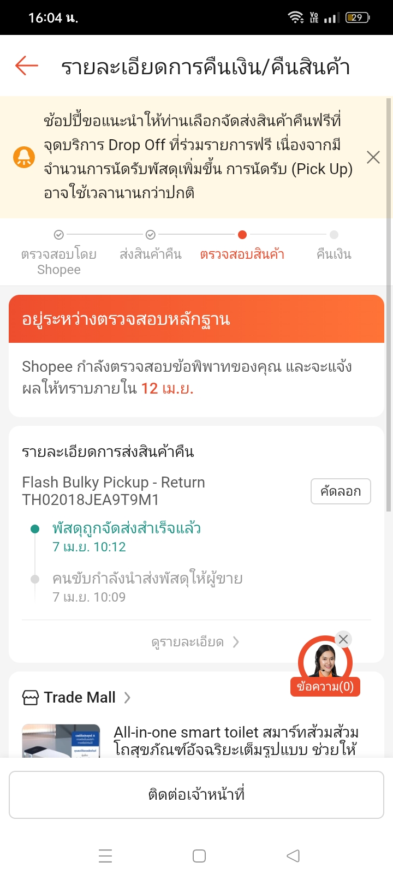Tap the ติดต่อเจ้าหน้าที่ contact button
Screen dimensions: 393x880
tap(196, 795)
